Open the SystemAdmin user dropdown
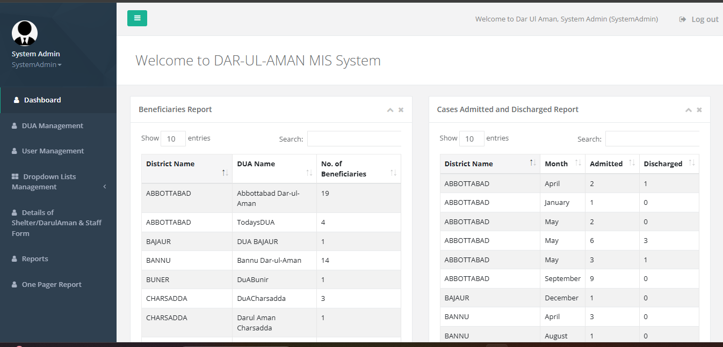723x347 pixels. click(x=37, y=65)
